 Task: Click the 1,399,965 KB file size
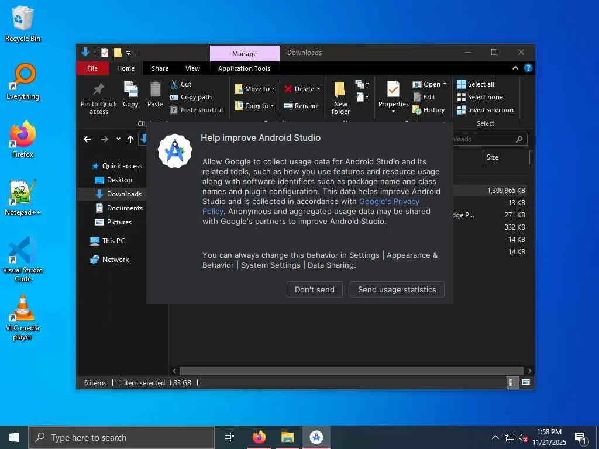[506, 190]
